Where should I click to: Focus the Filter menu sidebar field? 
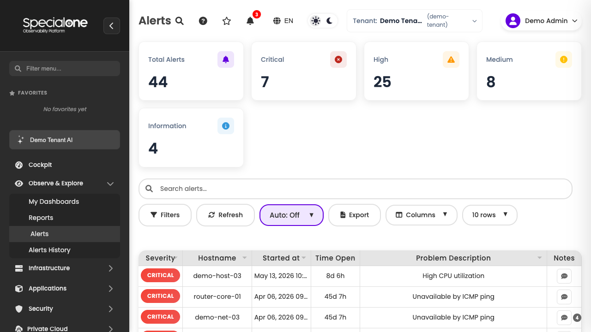pos(65,68)
